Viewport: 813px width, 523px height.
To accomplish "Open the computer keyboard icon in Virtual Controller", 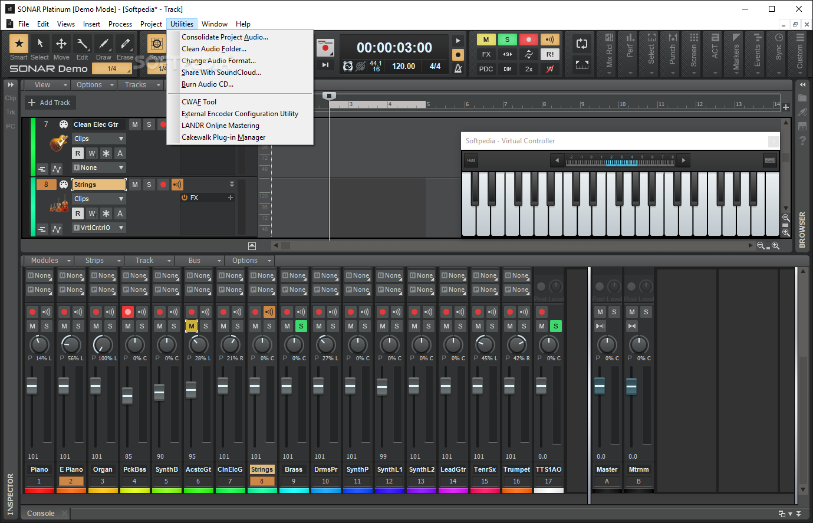I will 770,160.
